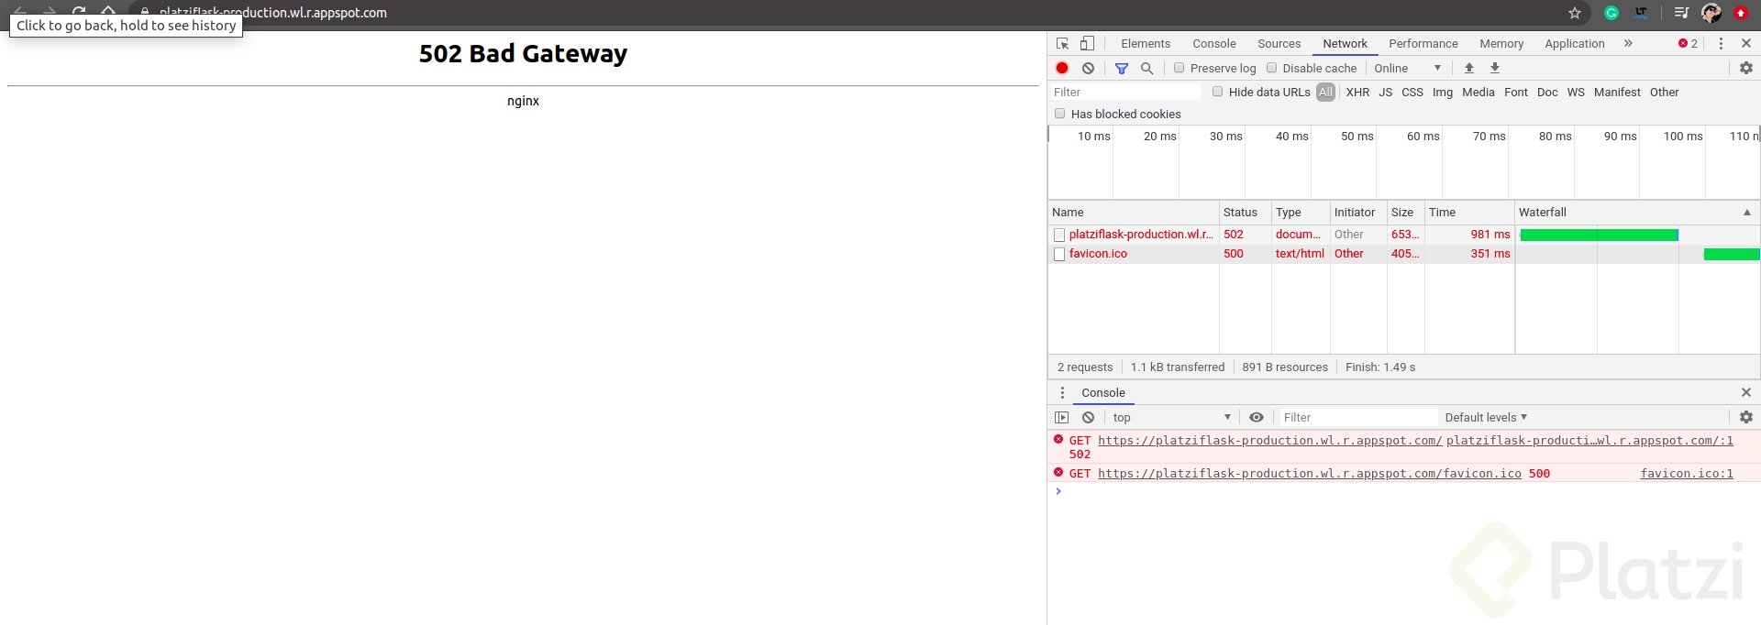Screen dimensions: 1761x625
Task: Open the LanguageTool extension icon
Action: (1641, 13)
